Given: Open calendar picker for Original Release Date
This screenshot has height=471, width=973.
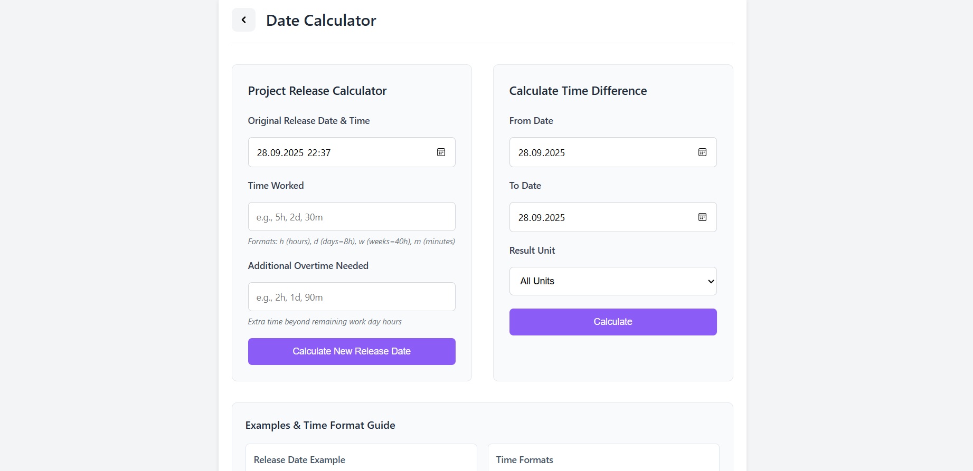Looking at the screenshot, I should pos(441,152).
